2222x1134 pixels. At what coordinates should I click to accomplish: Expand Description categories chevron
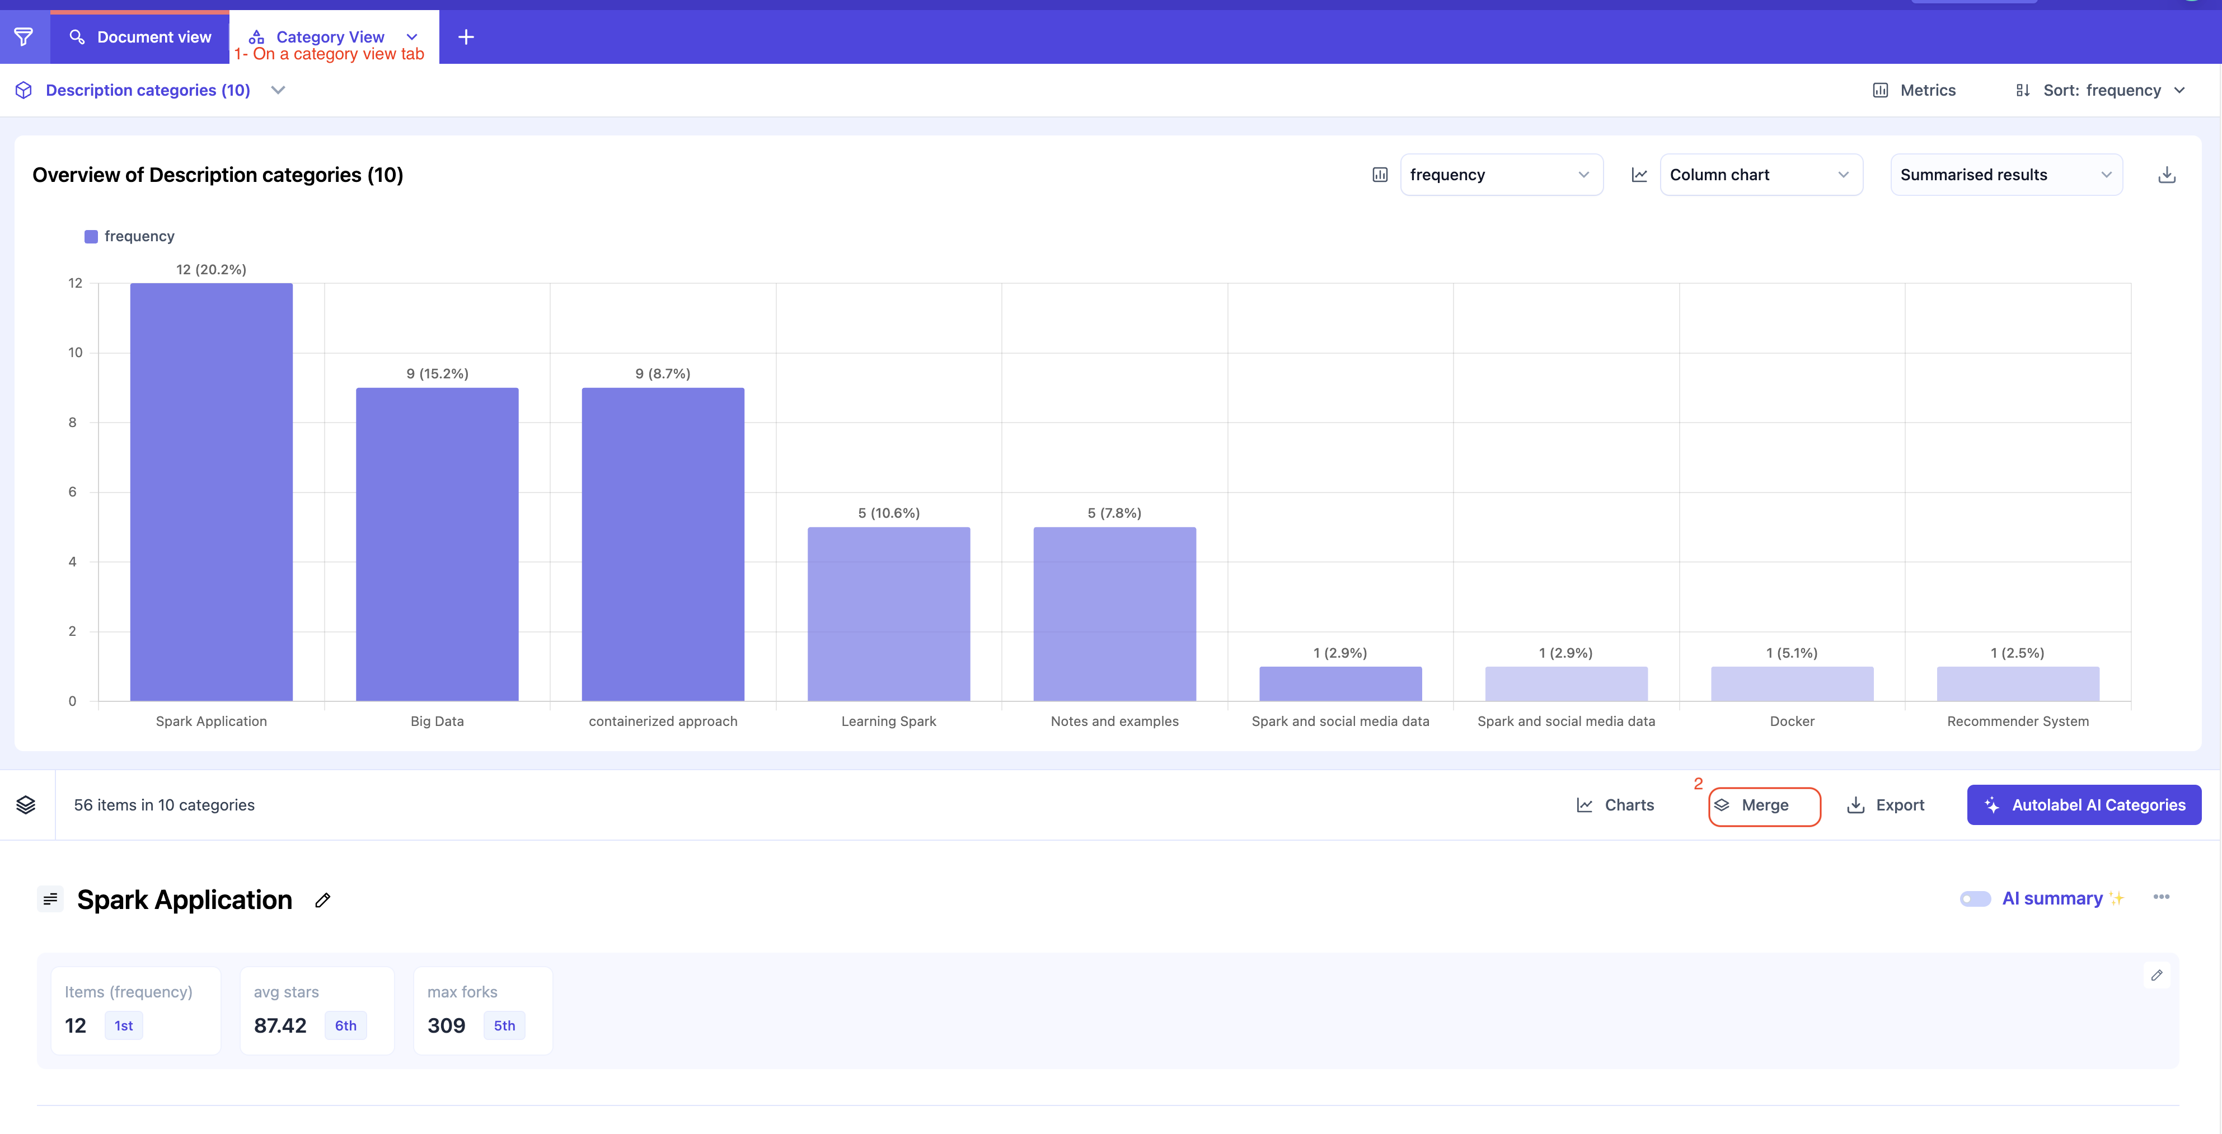pos(278,91)
